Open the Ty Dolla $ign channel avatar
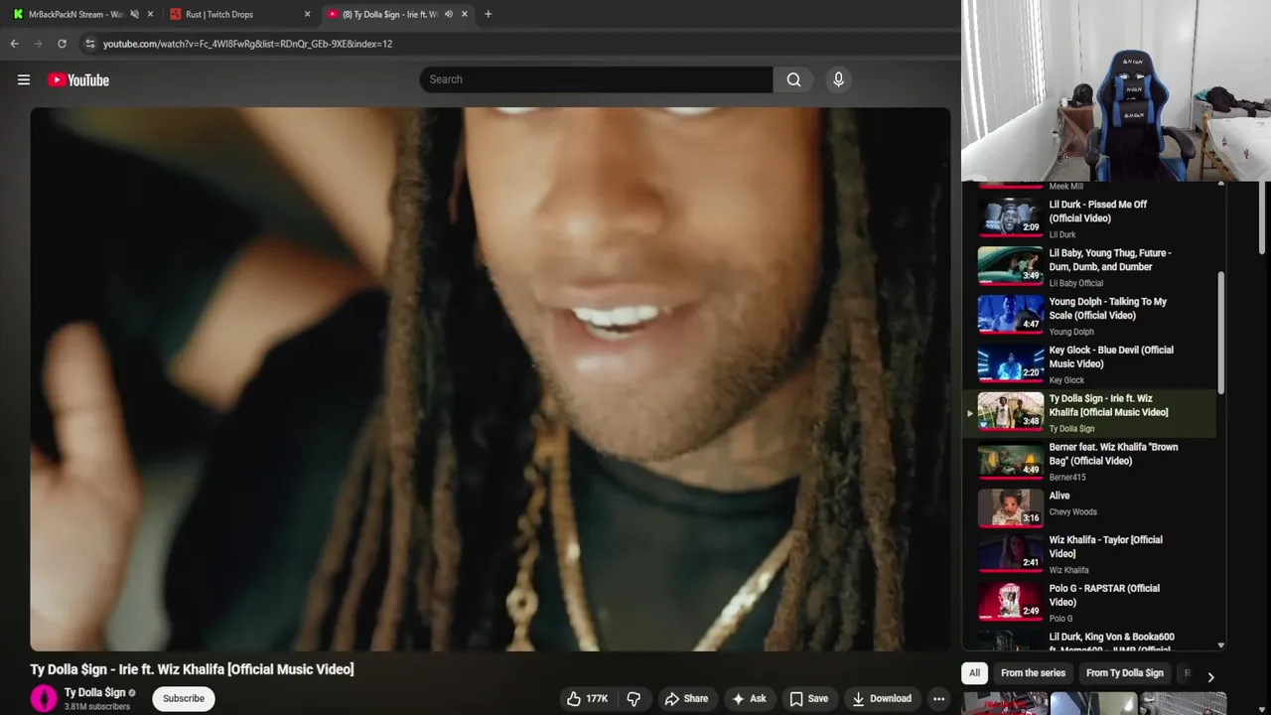This screenshot has width=1271, height=715. (44, 698)
